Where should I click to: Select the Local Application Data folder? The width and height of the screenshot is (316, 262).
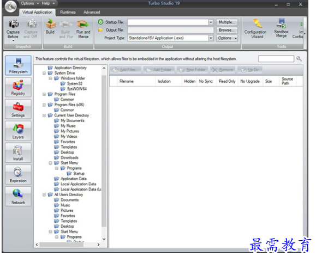tap(78, 184)
